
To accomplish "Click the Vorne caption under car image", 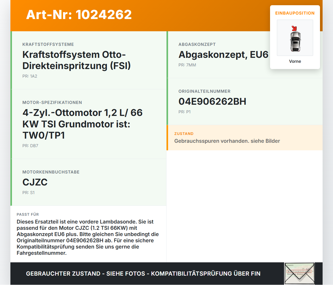I will 295,61.
